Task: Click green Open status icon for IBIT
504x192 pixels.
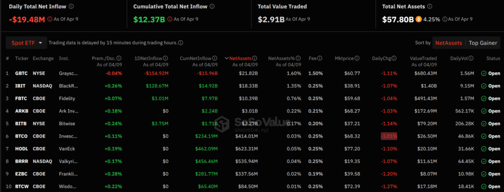Action: click(484, 86)
